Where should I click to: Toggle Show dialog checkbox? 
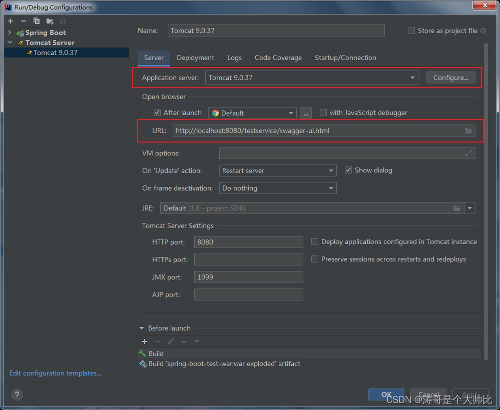(x=348, y=170)
